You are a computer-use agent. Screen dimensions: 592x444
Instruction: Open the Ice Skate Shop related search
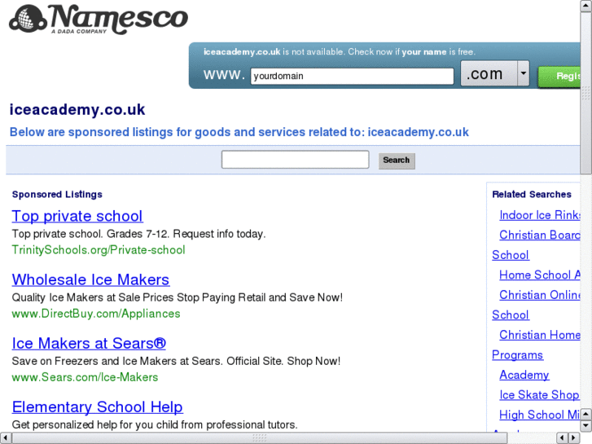(539, 395)
